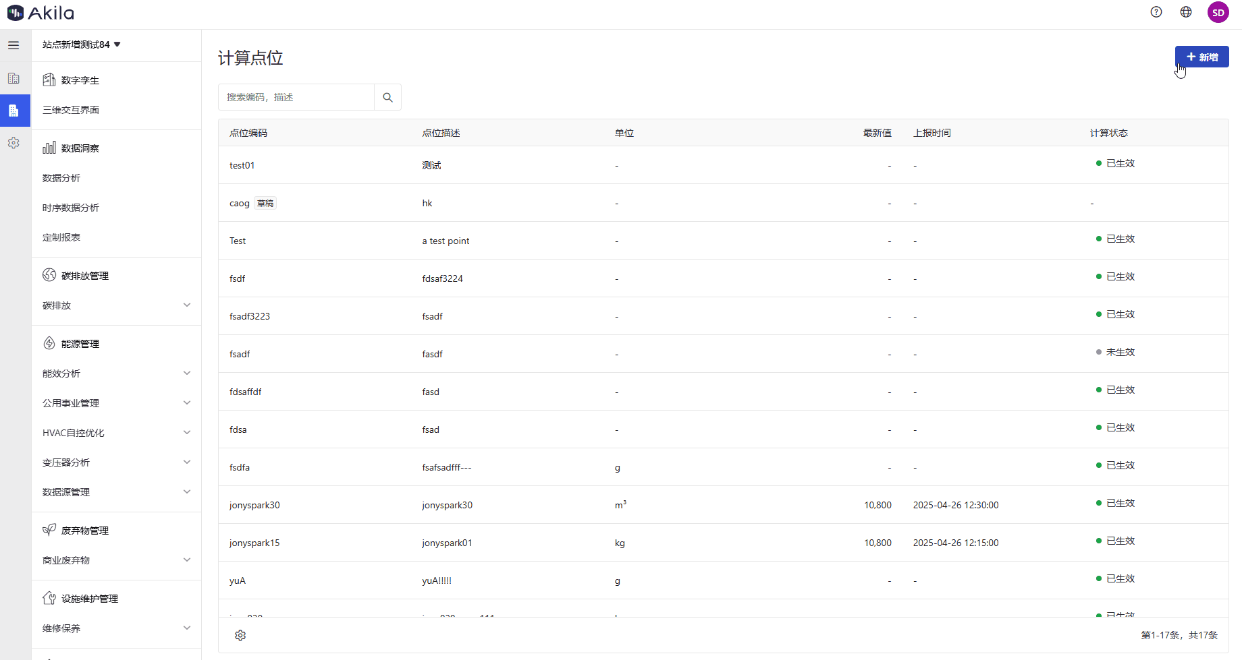This screenshot has height=660, width=1242.
Task: Click the 新增 add button
Action: coord(1201,57)
